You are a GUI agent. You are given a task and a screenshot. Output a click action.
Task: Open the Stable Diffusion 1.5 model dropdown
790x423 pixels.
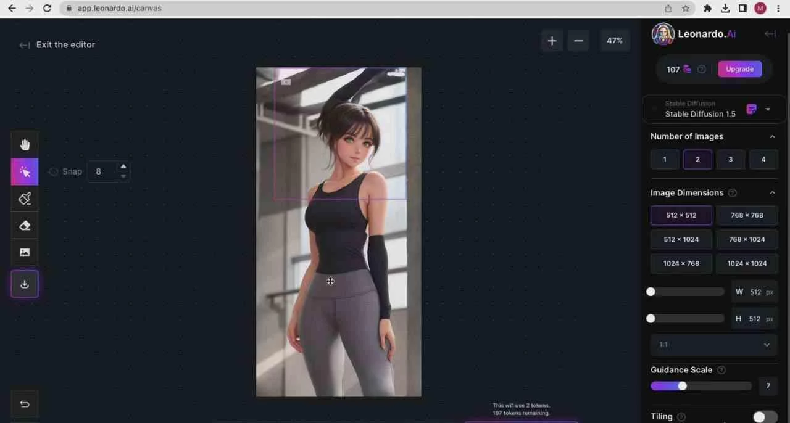click(x=768, y=109)
